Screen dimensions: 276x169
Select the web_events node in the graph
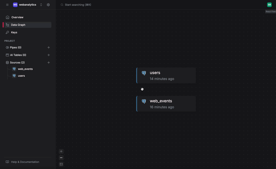point(166,104)
